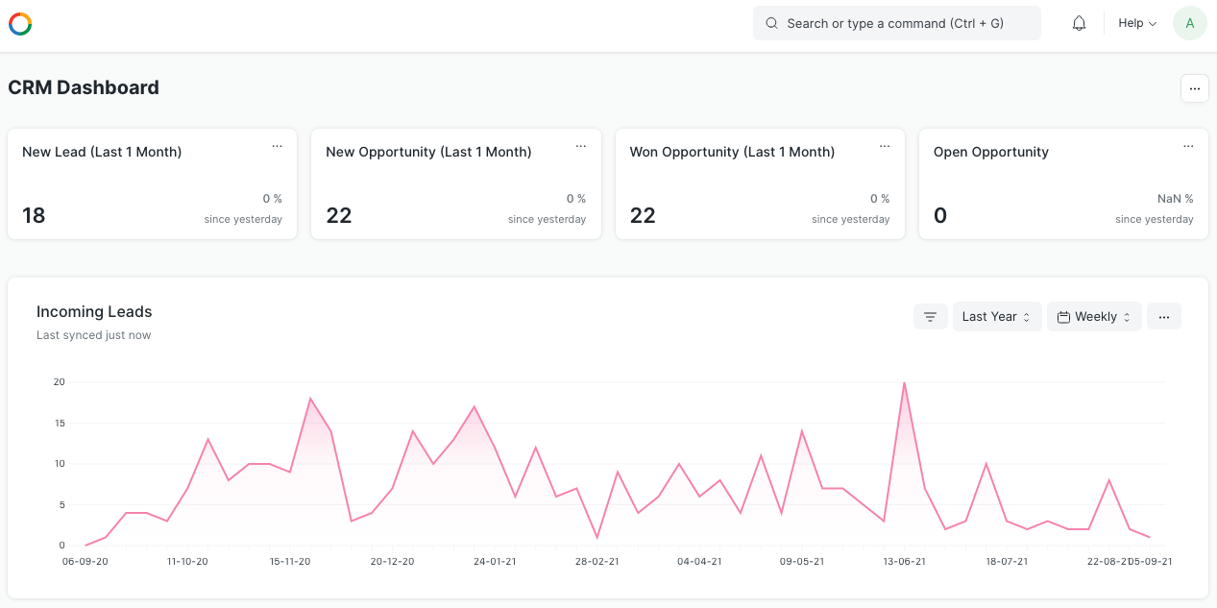Click the Open Opportunity card title
Viewport: 1217px width, 608px height.
(990, 152)
